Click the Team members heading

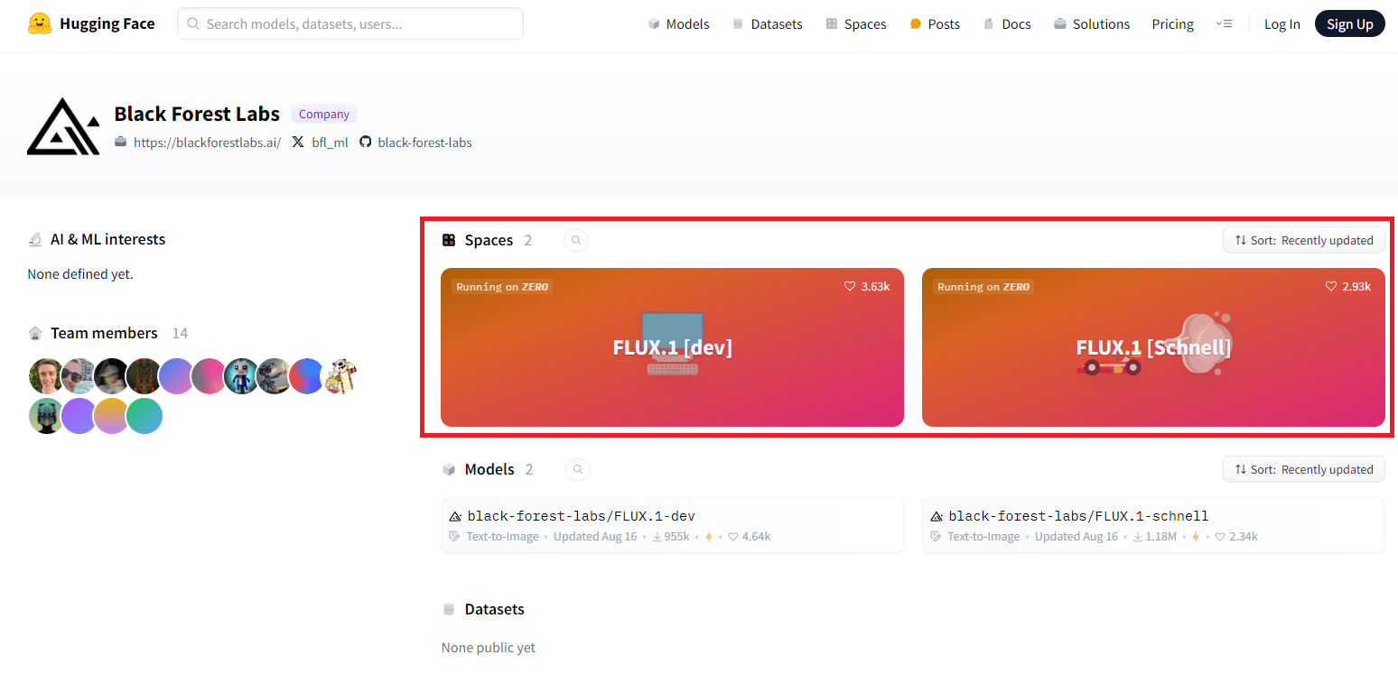(104, 333)
